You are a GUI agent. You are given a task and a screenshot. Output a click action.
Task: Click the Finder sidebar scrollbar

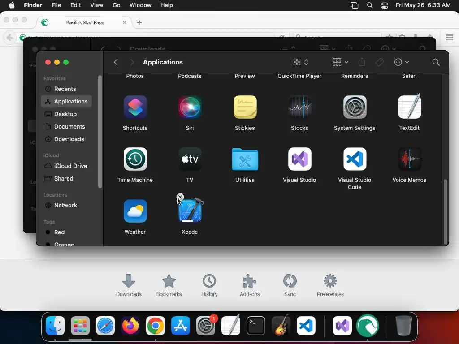pos(100,132)
